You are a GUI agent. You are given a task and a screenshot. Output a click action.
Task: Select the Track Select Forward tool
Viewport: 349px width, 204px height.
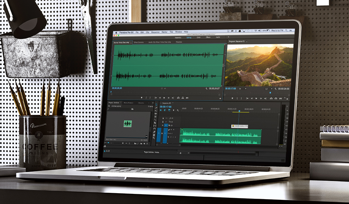tap(156, 108)
